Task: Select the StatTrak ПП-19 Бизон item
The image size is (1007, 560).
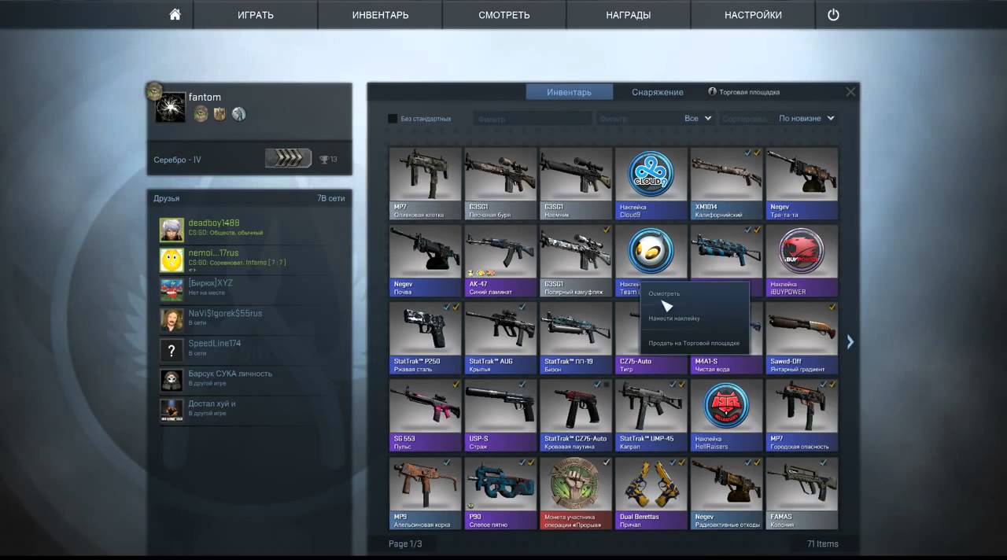Action: (x=577, y=338)
